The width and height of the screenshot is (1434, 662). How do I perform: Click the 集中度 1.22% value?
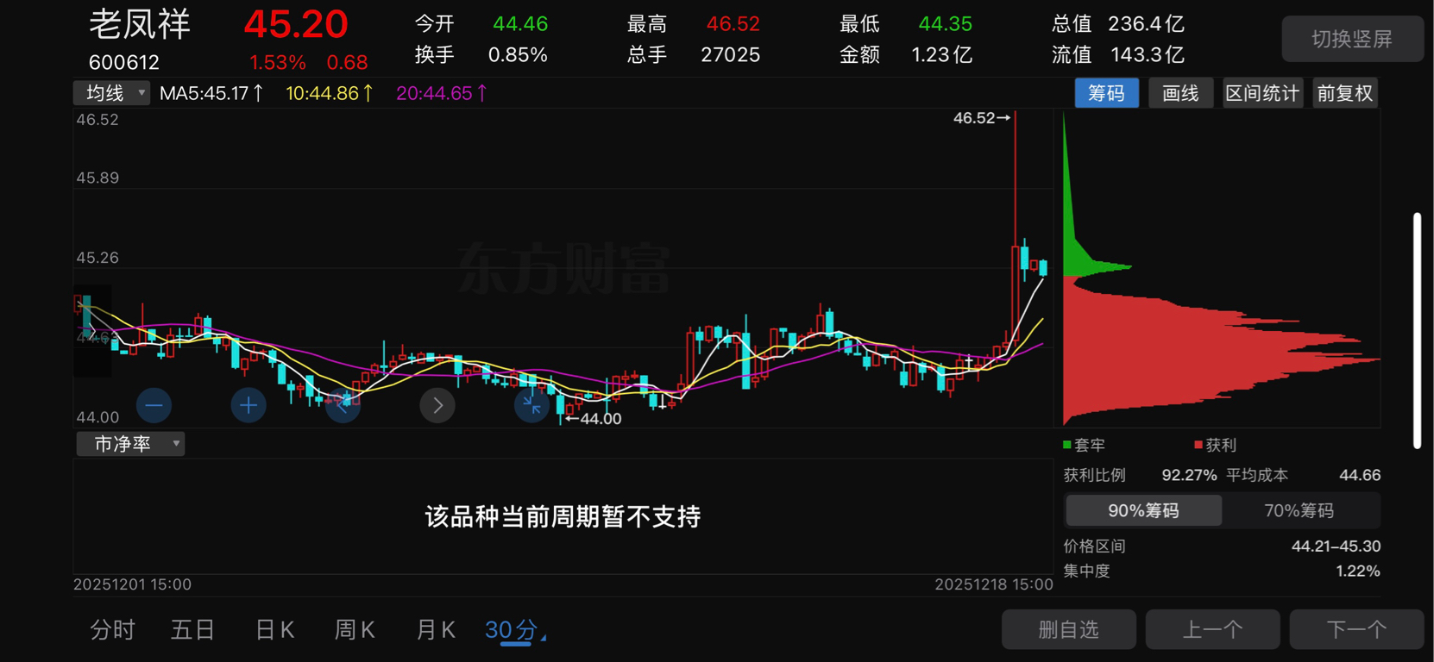coord(1358,571)
